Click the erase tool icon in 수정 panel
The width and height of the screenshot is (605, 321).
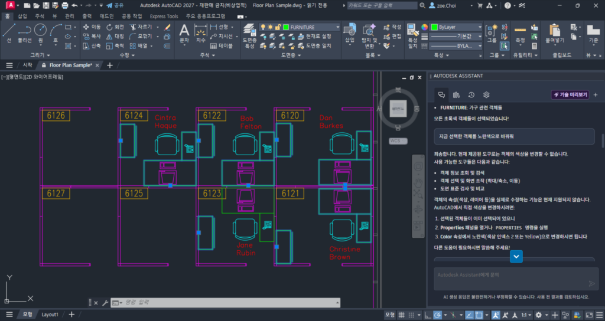167,27
